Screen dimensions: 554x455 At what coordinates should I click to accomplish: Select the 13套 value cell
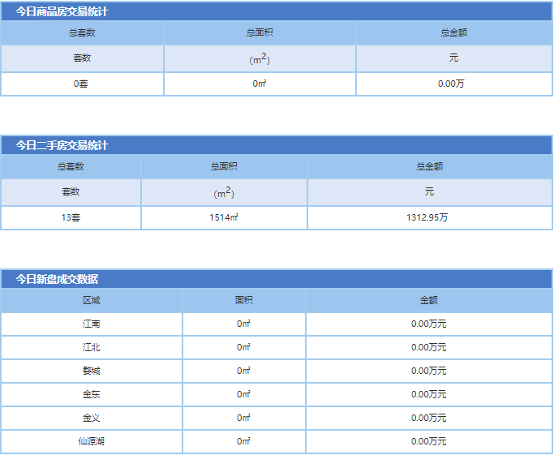click(71, 217)
